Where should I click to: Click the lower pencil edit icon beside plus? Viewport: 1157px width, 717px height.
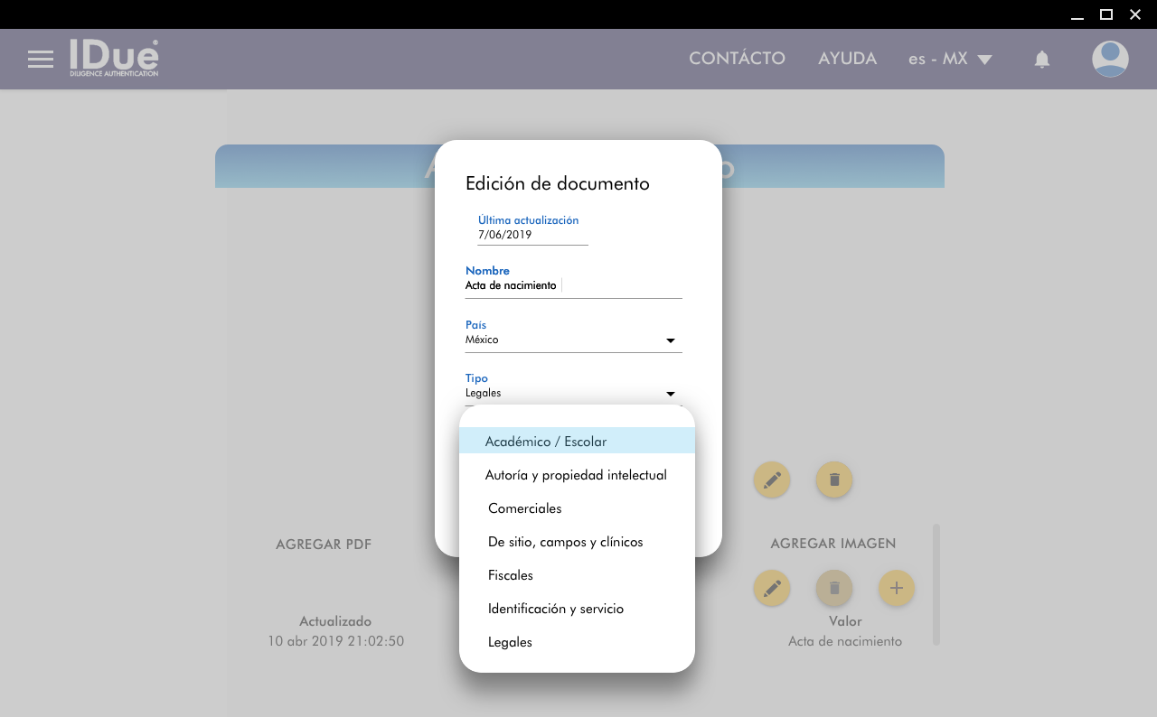(771, 589)
